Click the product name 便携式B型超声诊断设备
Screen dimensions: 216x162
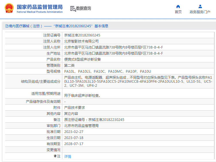[x=82, y=59]
